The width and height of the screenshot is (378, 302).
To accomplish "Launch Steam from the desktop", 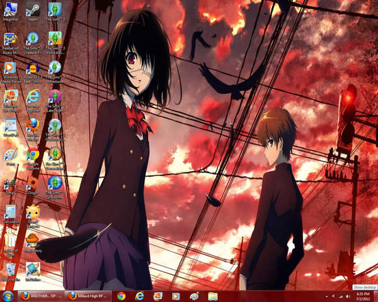I will (33, 11).
